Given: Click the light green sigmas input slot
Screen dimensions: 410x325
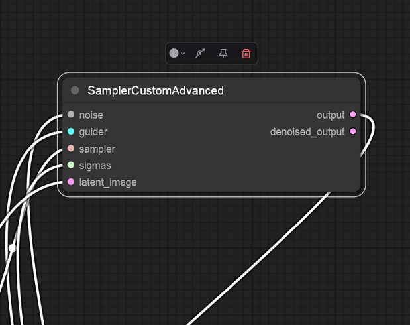Looking at the screenshot, I should 71,165.
